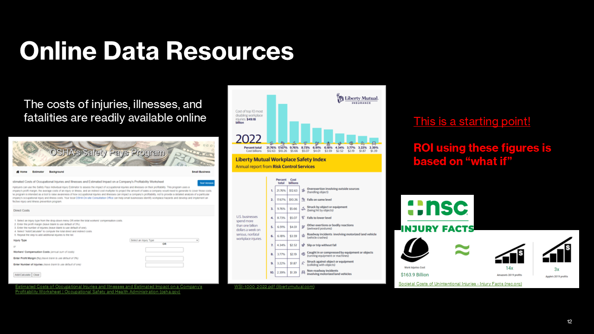The image size is (594, 334).
Task: Click the 14x text under chart
Action: point(510,269)
